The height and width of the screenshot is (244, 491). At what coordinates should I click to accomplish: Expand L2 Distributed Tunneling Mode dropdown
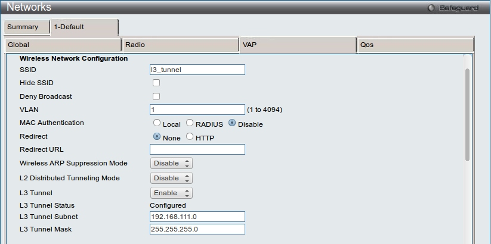pos(171,178)
